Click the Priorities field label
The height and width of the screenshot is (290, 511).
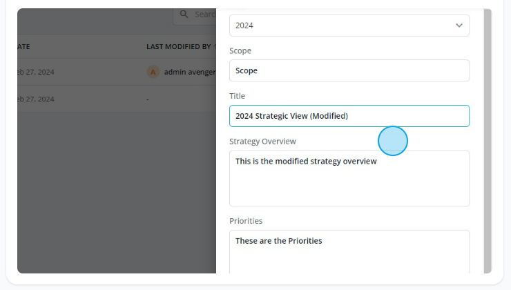(x=246, y=221)
